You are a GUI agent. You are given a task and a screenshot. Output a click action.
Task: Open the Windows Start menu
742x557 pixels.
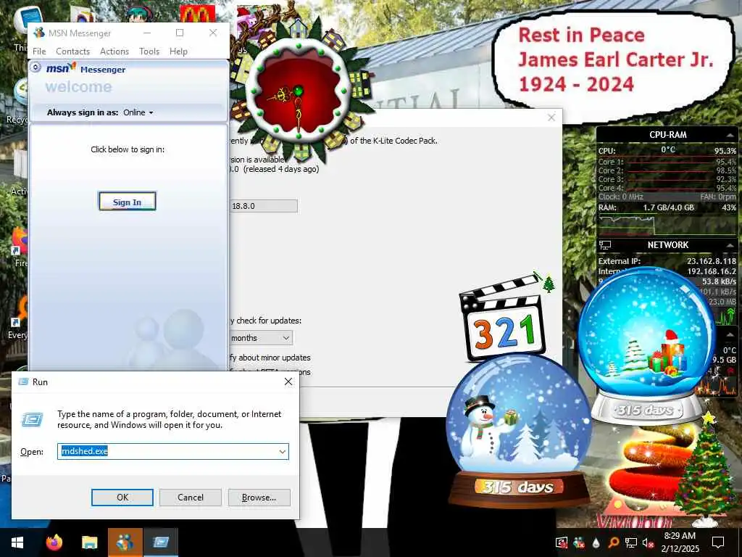click(17, 542)
